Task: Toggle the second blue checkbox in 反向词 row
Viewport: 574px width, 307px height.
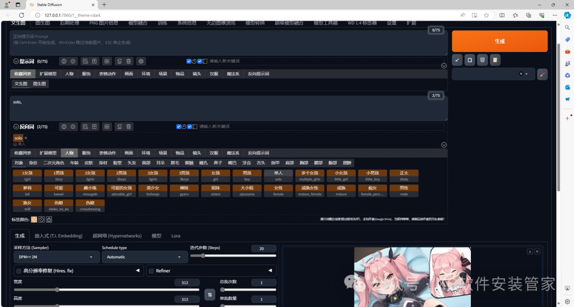Action: [190, 126]
